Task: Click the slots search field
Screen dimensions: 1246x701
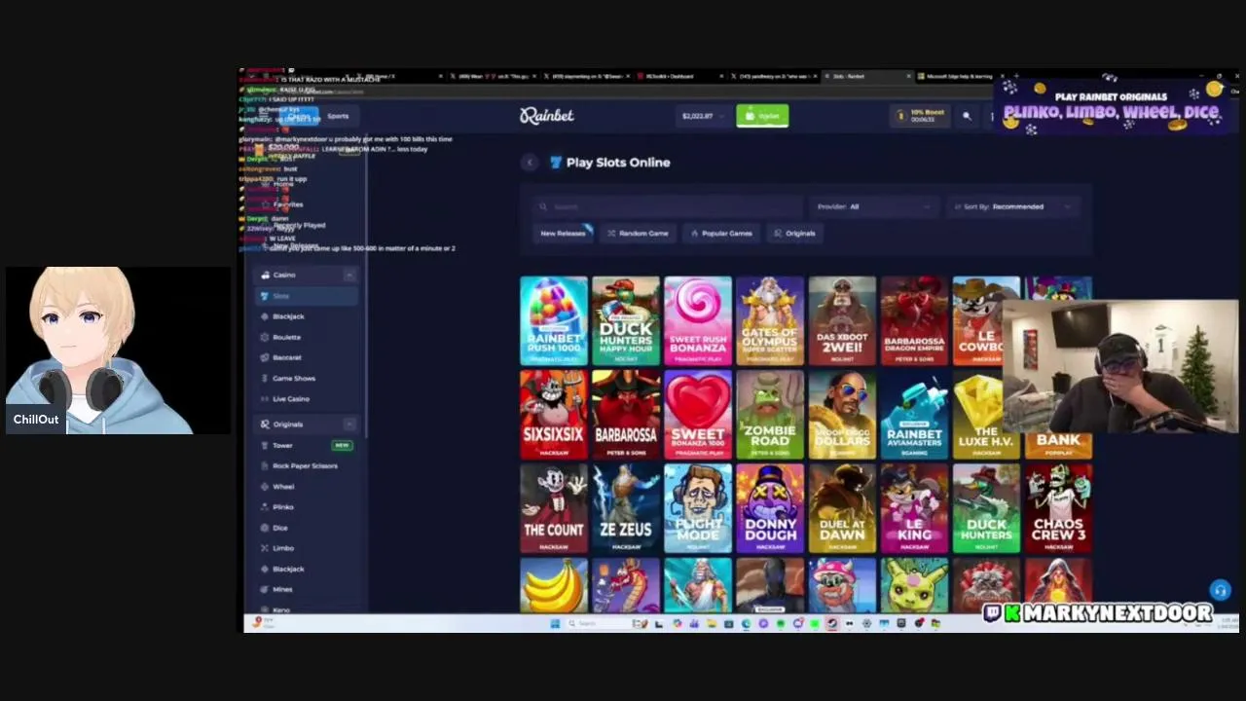Action: coord(668,206)
